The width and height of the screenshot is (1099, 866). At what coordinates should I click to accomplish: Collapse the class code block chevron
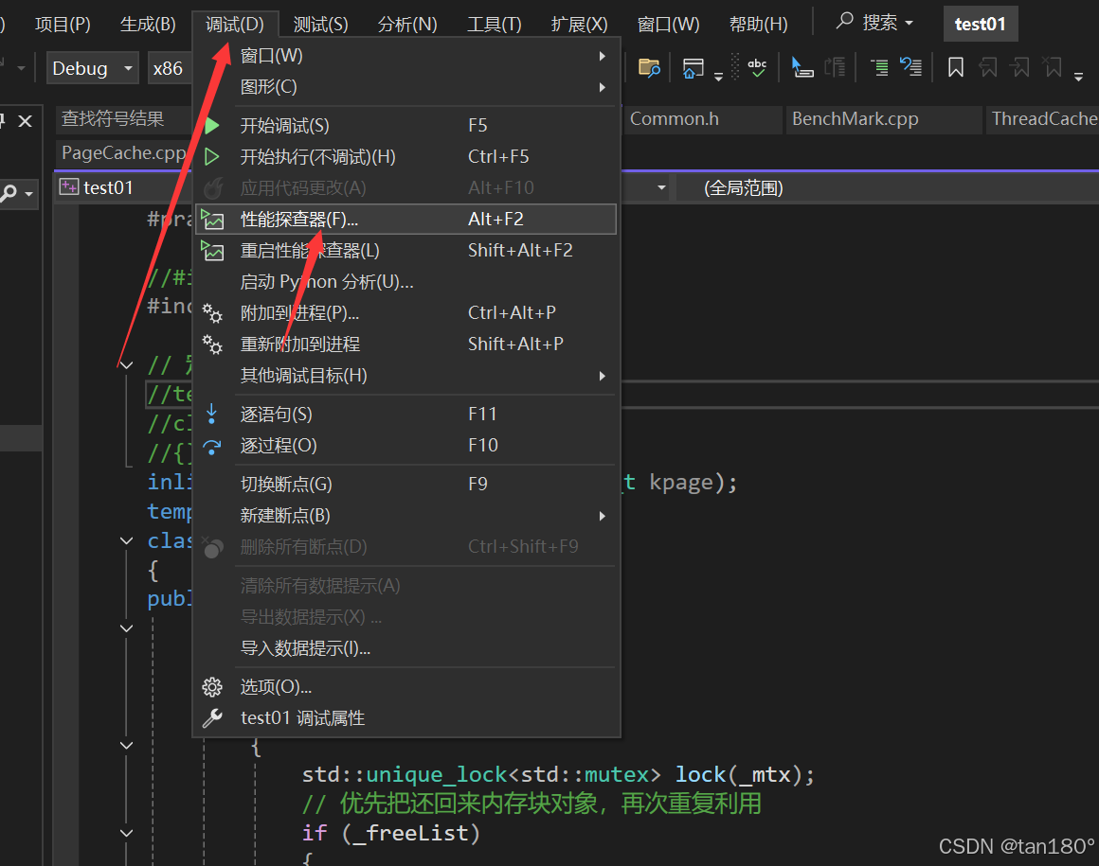126,540
